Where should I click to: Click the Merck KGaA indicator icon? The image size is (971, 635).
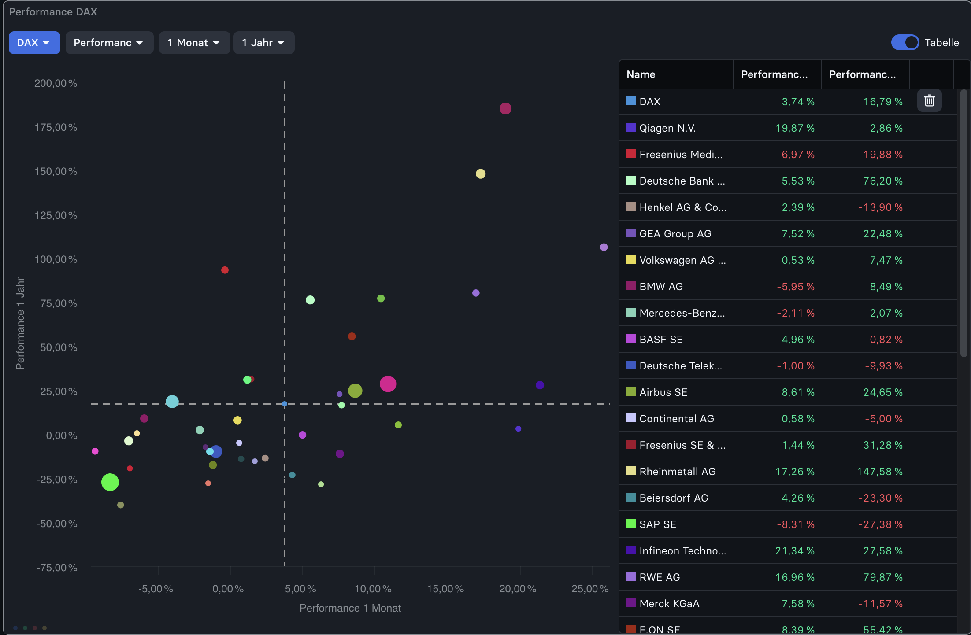(x=631, y=603)
